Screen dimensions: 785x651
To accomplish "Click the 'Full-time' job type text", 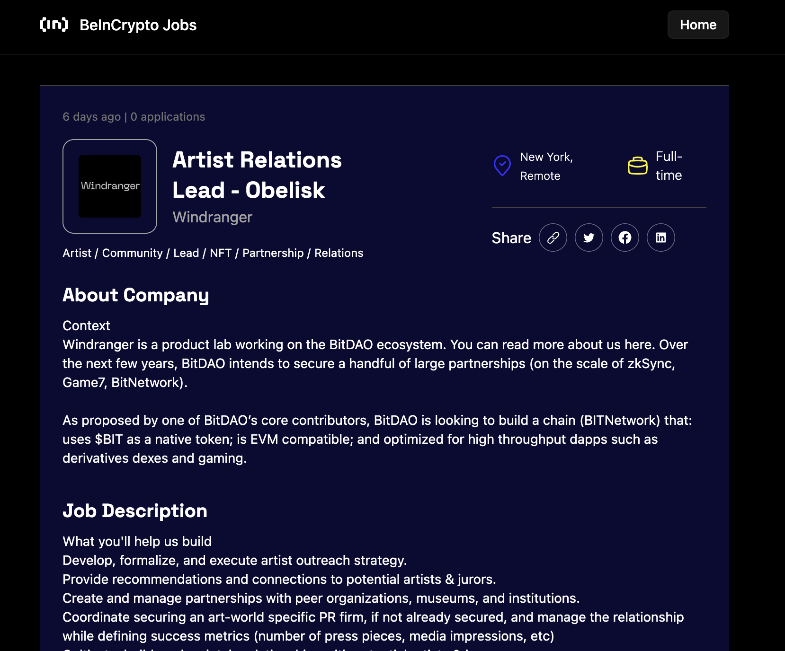I will pyautogui.click(x=669, y=166).
